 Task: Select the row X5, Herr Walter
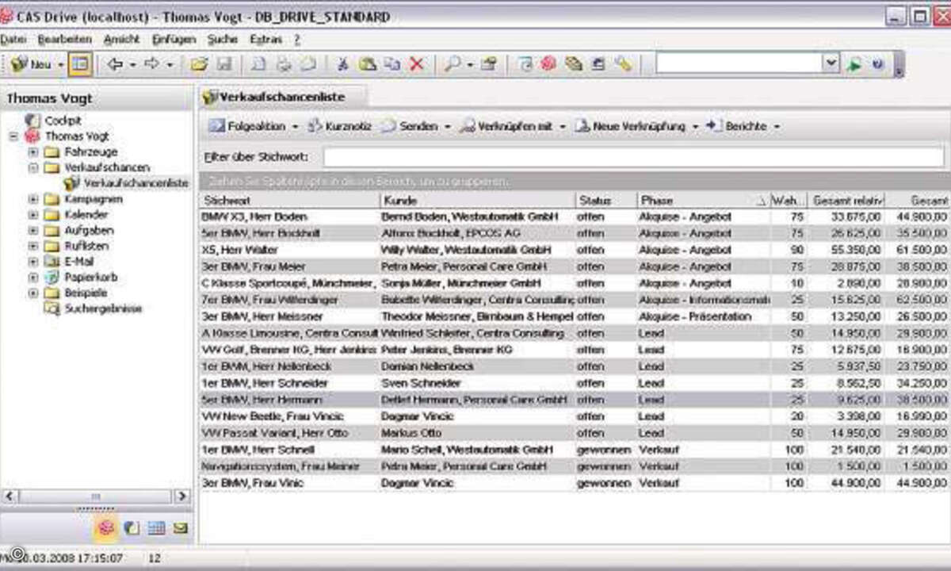click(x=574, y=250)
